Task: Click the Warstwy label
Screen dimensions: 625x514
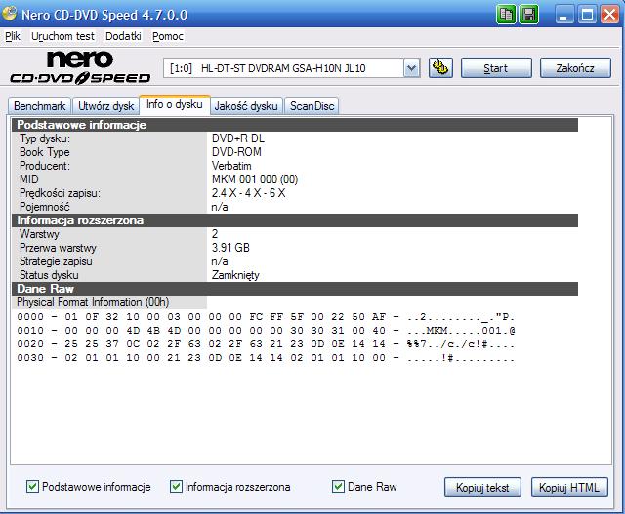Action: tap(39, 234)
